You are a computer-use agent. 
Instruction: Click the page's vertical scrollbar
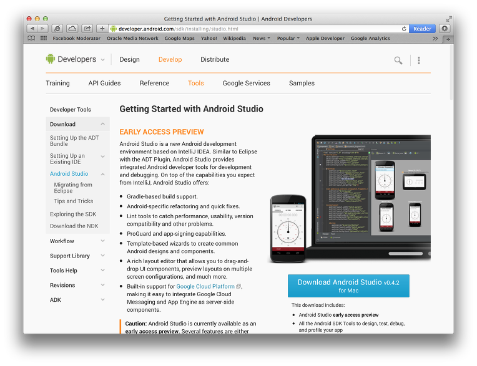(451, 73)
